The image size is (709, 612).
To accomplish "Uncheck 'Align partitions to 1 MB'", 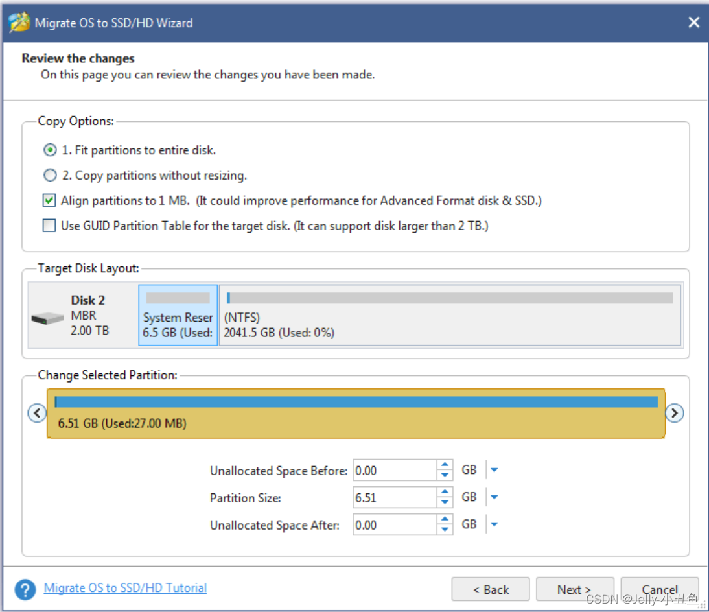I will [49, 200].
